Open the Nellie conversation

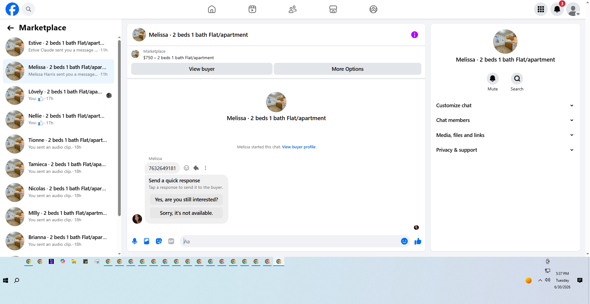58,120
